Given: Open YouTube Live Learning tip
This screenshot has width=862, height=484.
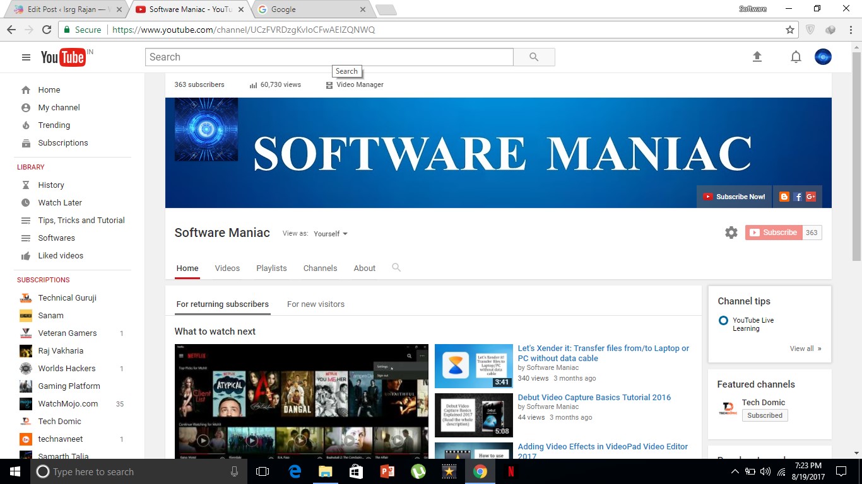Looking at the screenshot, I should 753,324.
